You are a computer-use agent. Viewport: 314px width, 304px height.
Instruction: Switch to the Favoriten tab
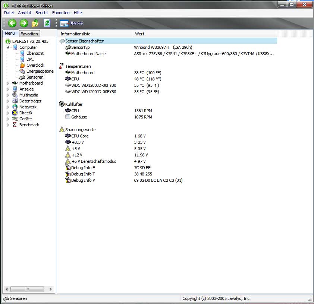pos(29,34)
